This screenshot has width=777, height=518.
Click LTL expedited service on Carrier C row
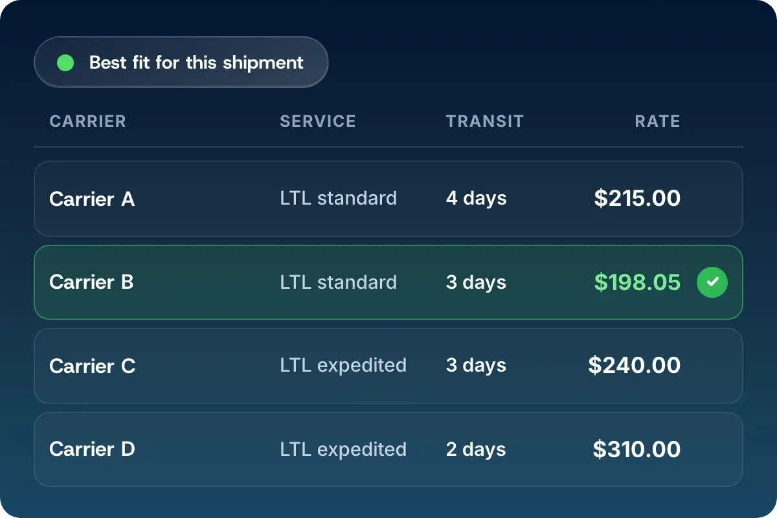[x=343, y=366]
